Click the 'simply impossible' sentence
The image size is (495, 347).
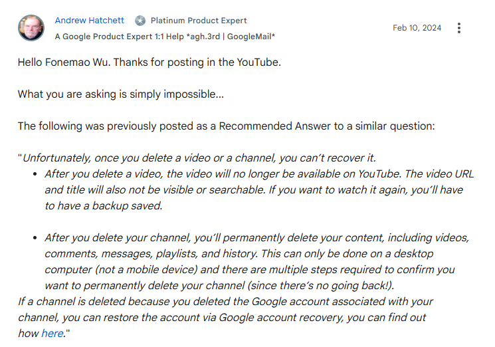[120, 94]
